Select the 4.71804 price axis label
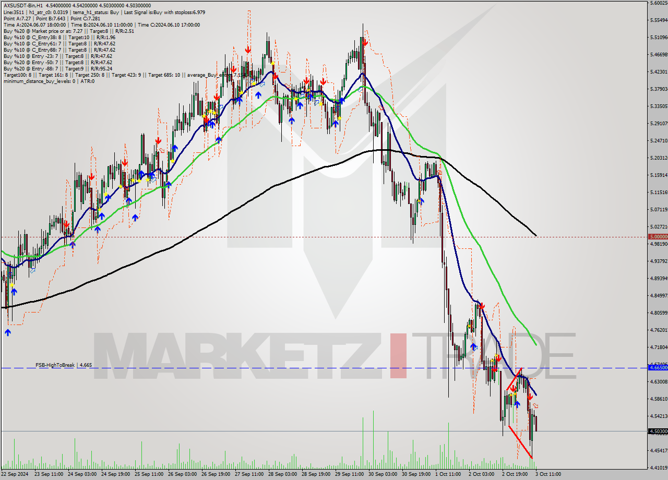 [659, 347]
